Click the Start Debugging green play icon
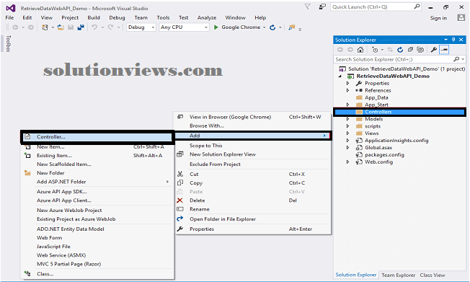 point(216,27)
